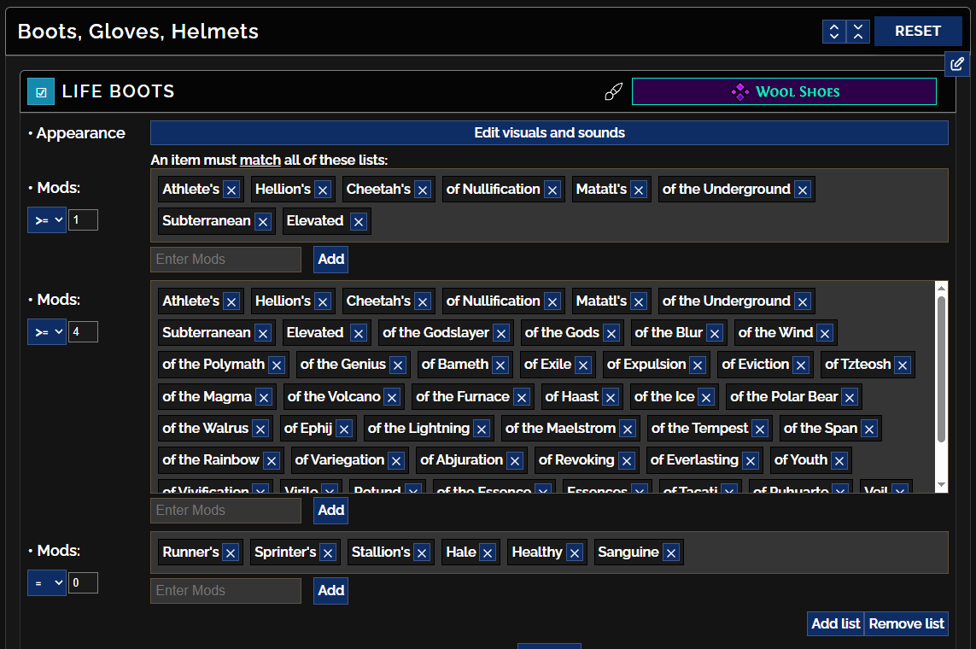Click Add below the scrollable mods list

click(x=330, y=511)
